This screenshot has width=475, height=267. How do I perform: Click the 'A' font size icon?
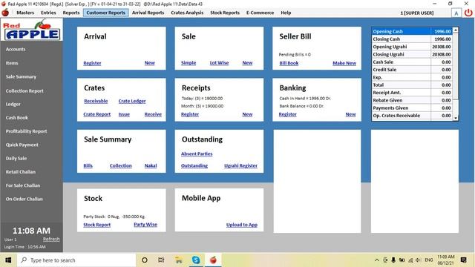tap(456, 13)
